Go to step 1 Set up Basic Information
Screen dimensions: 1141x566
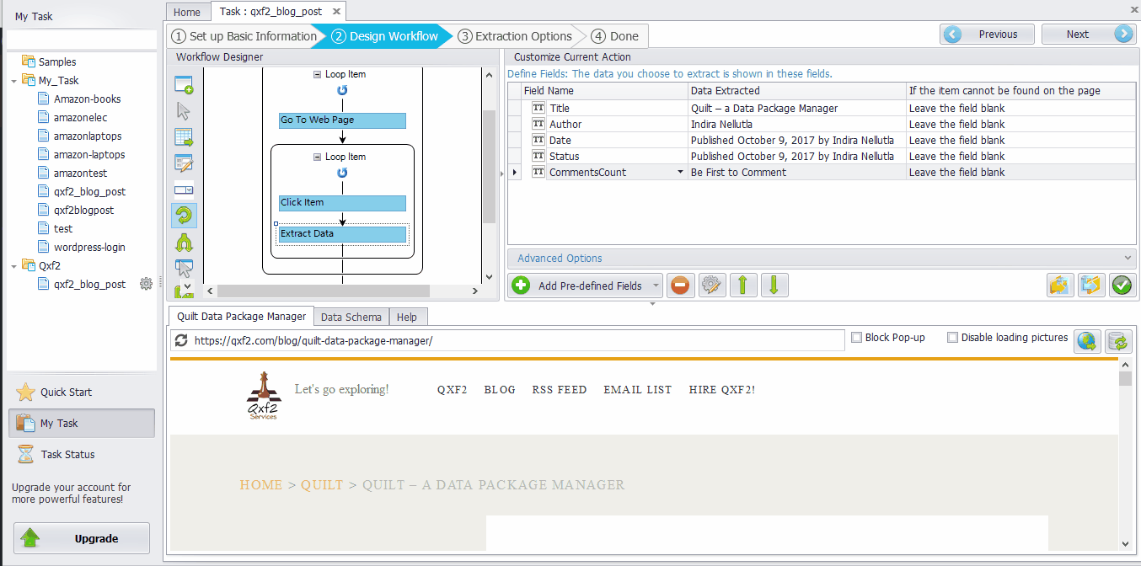[244, 36]
